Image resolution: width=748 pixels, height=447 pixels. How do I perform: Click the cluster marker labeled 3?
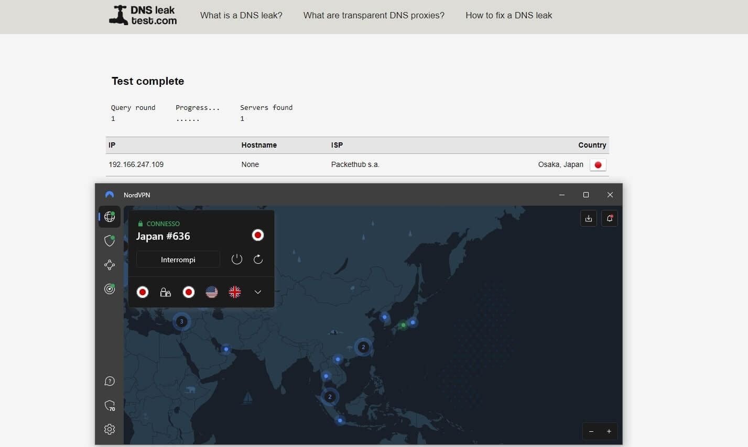tap(182, 321)
